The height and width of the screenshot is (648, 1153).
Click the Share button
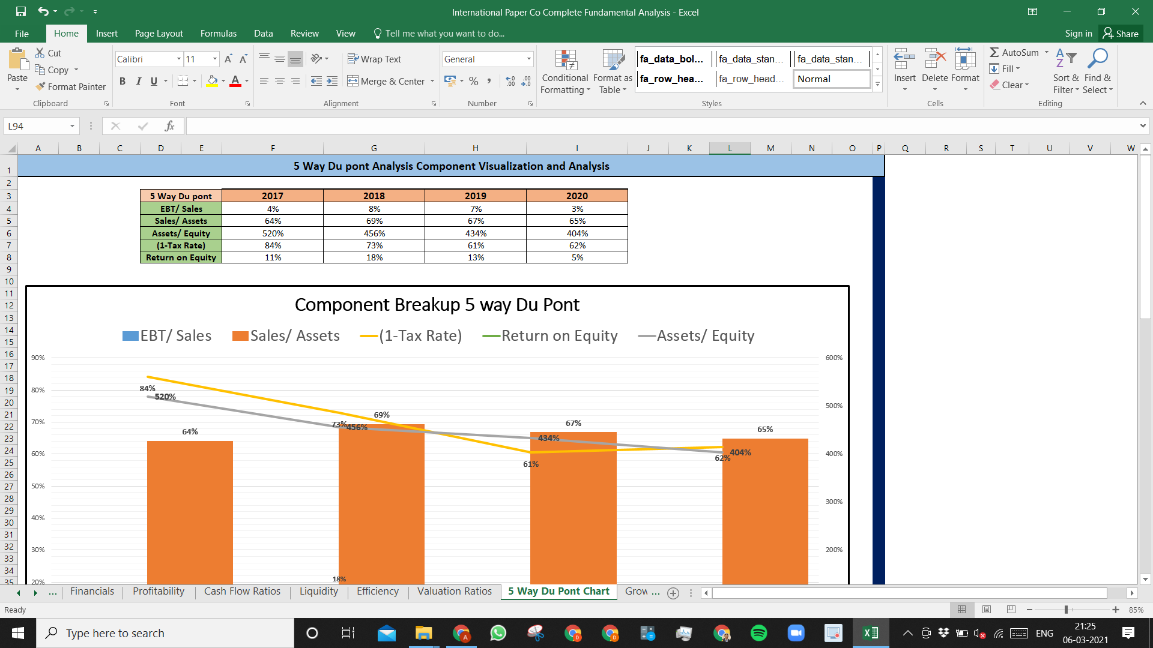click(1121, 34)
